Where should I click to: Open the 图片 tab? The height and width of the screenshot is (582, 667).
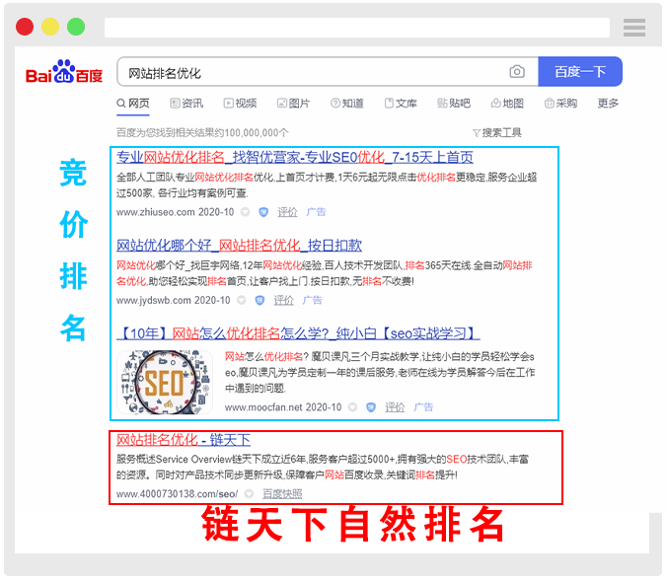click(293, 104)
